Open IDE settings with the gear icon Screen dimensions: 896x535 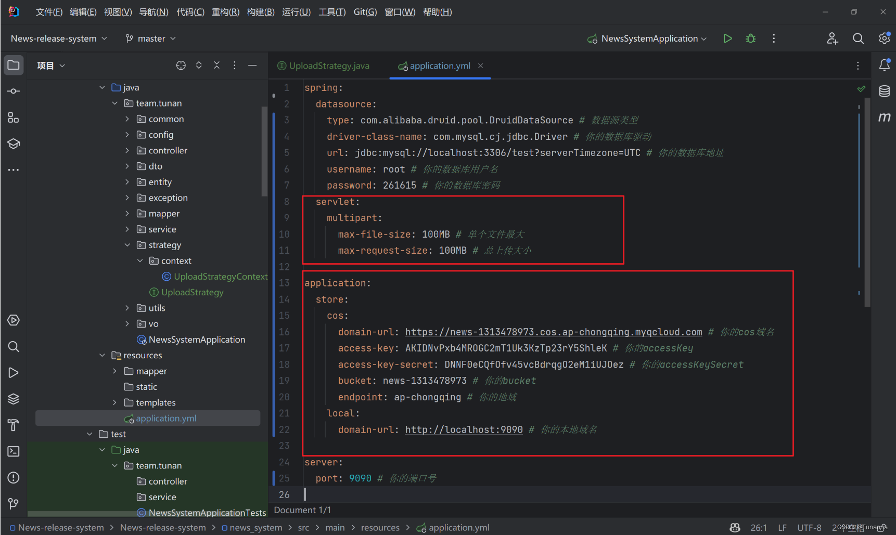point(884,38)
